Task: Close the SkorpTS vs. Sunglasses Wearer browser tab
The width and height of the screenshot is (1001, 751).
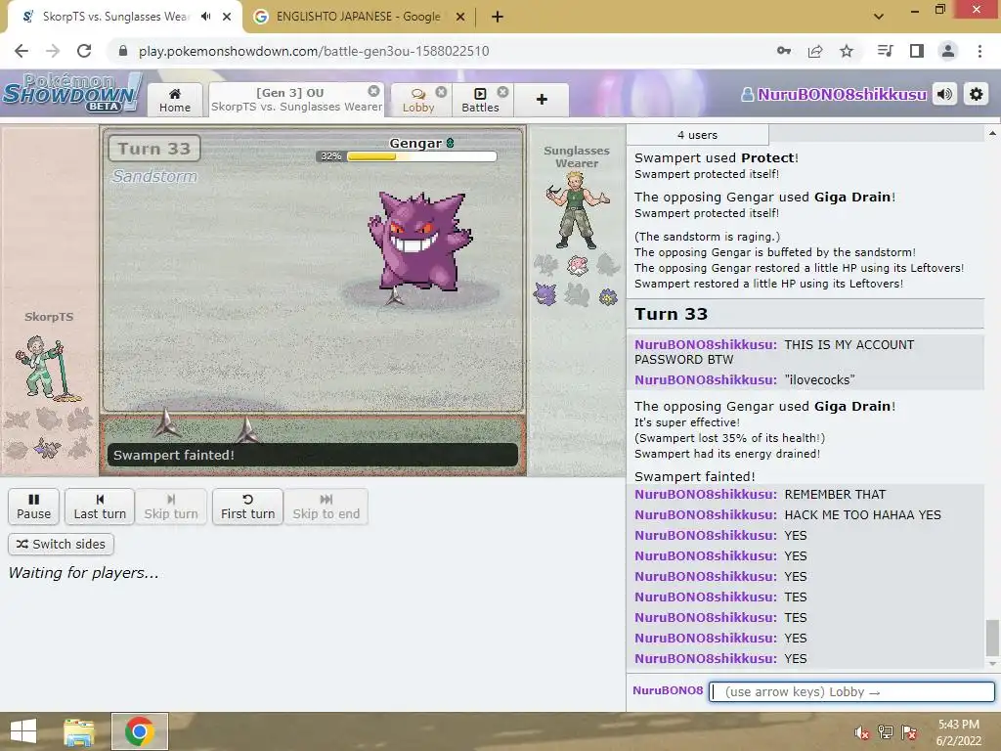Action: tap(227, 17)
